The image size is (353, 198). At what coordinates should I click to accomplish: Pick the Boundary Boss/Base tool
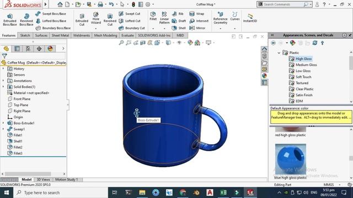coord(53,28)
